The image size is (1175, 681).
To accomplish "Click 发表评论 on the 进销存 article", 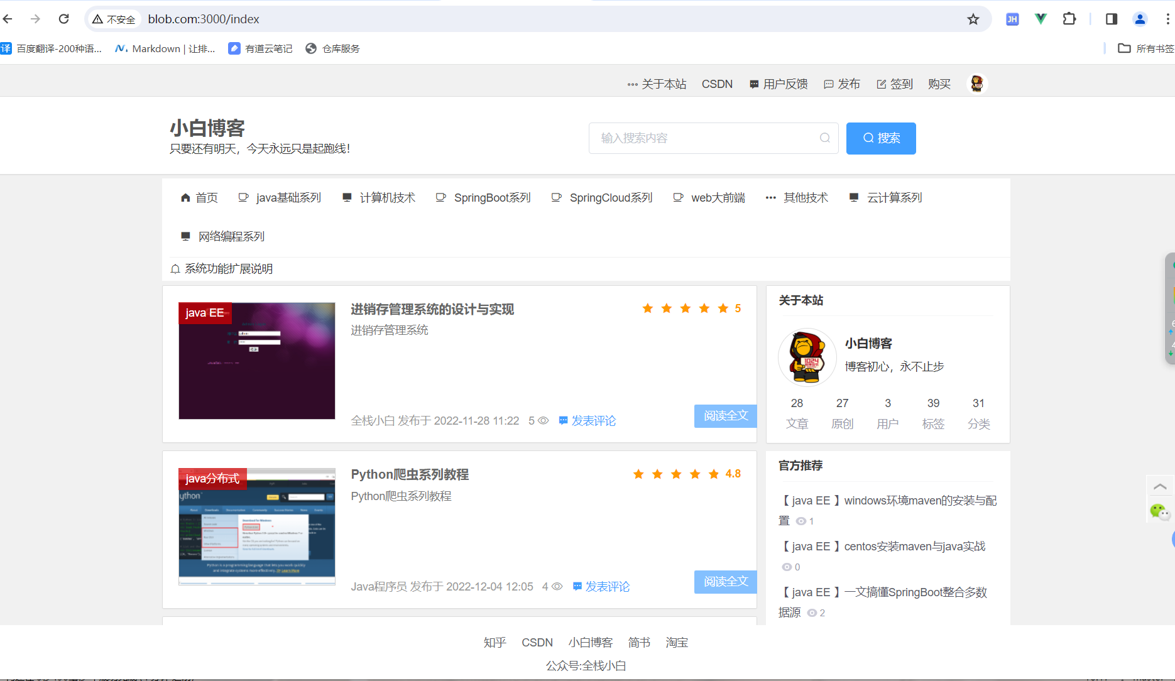I will (587, 421).
